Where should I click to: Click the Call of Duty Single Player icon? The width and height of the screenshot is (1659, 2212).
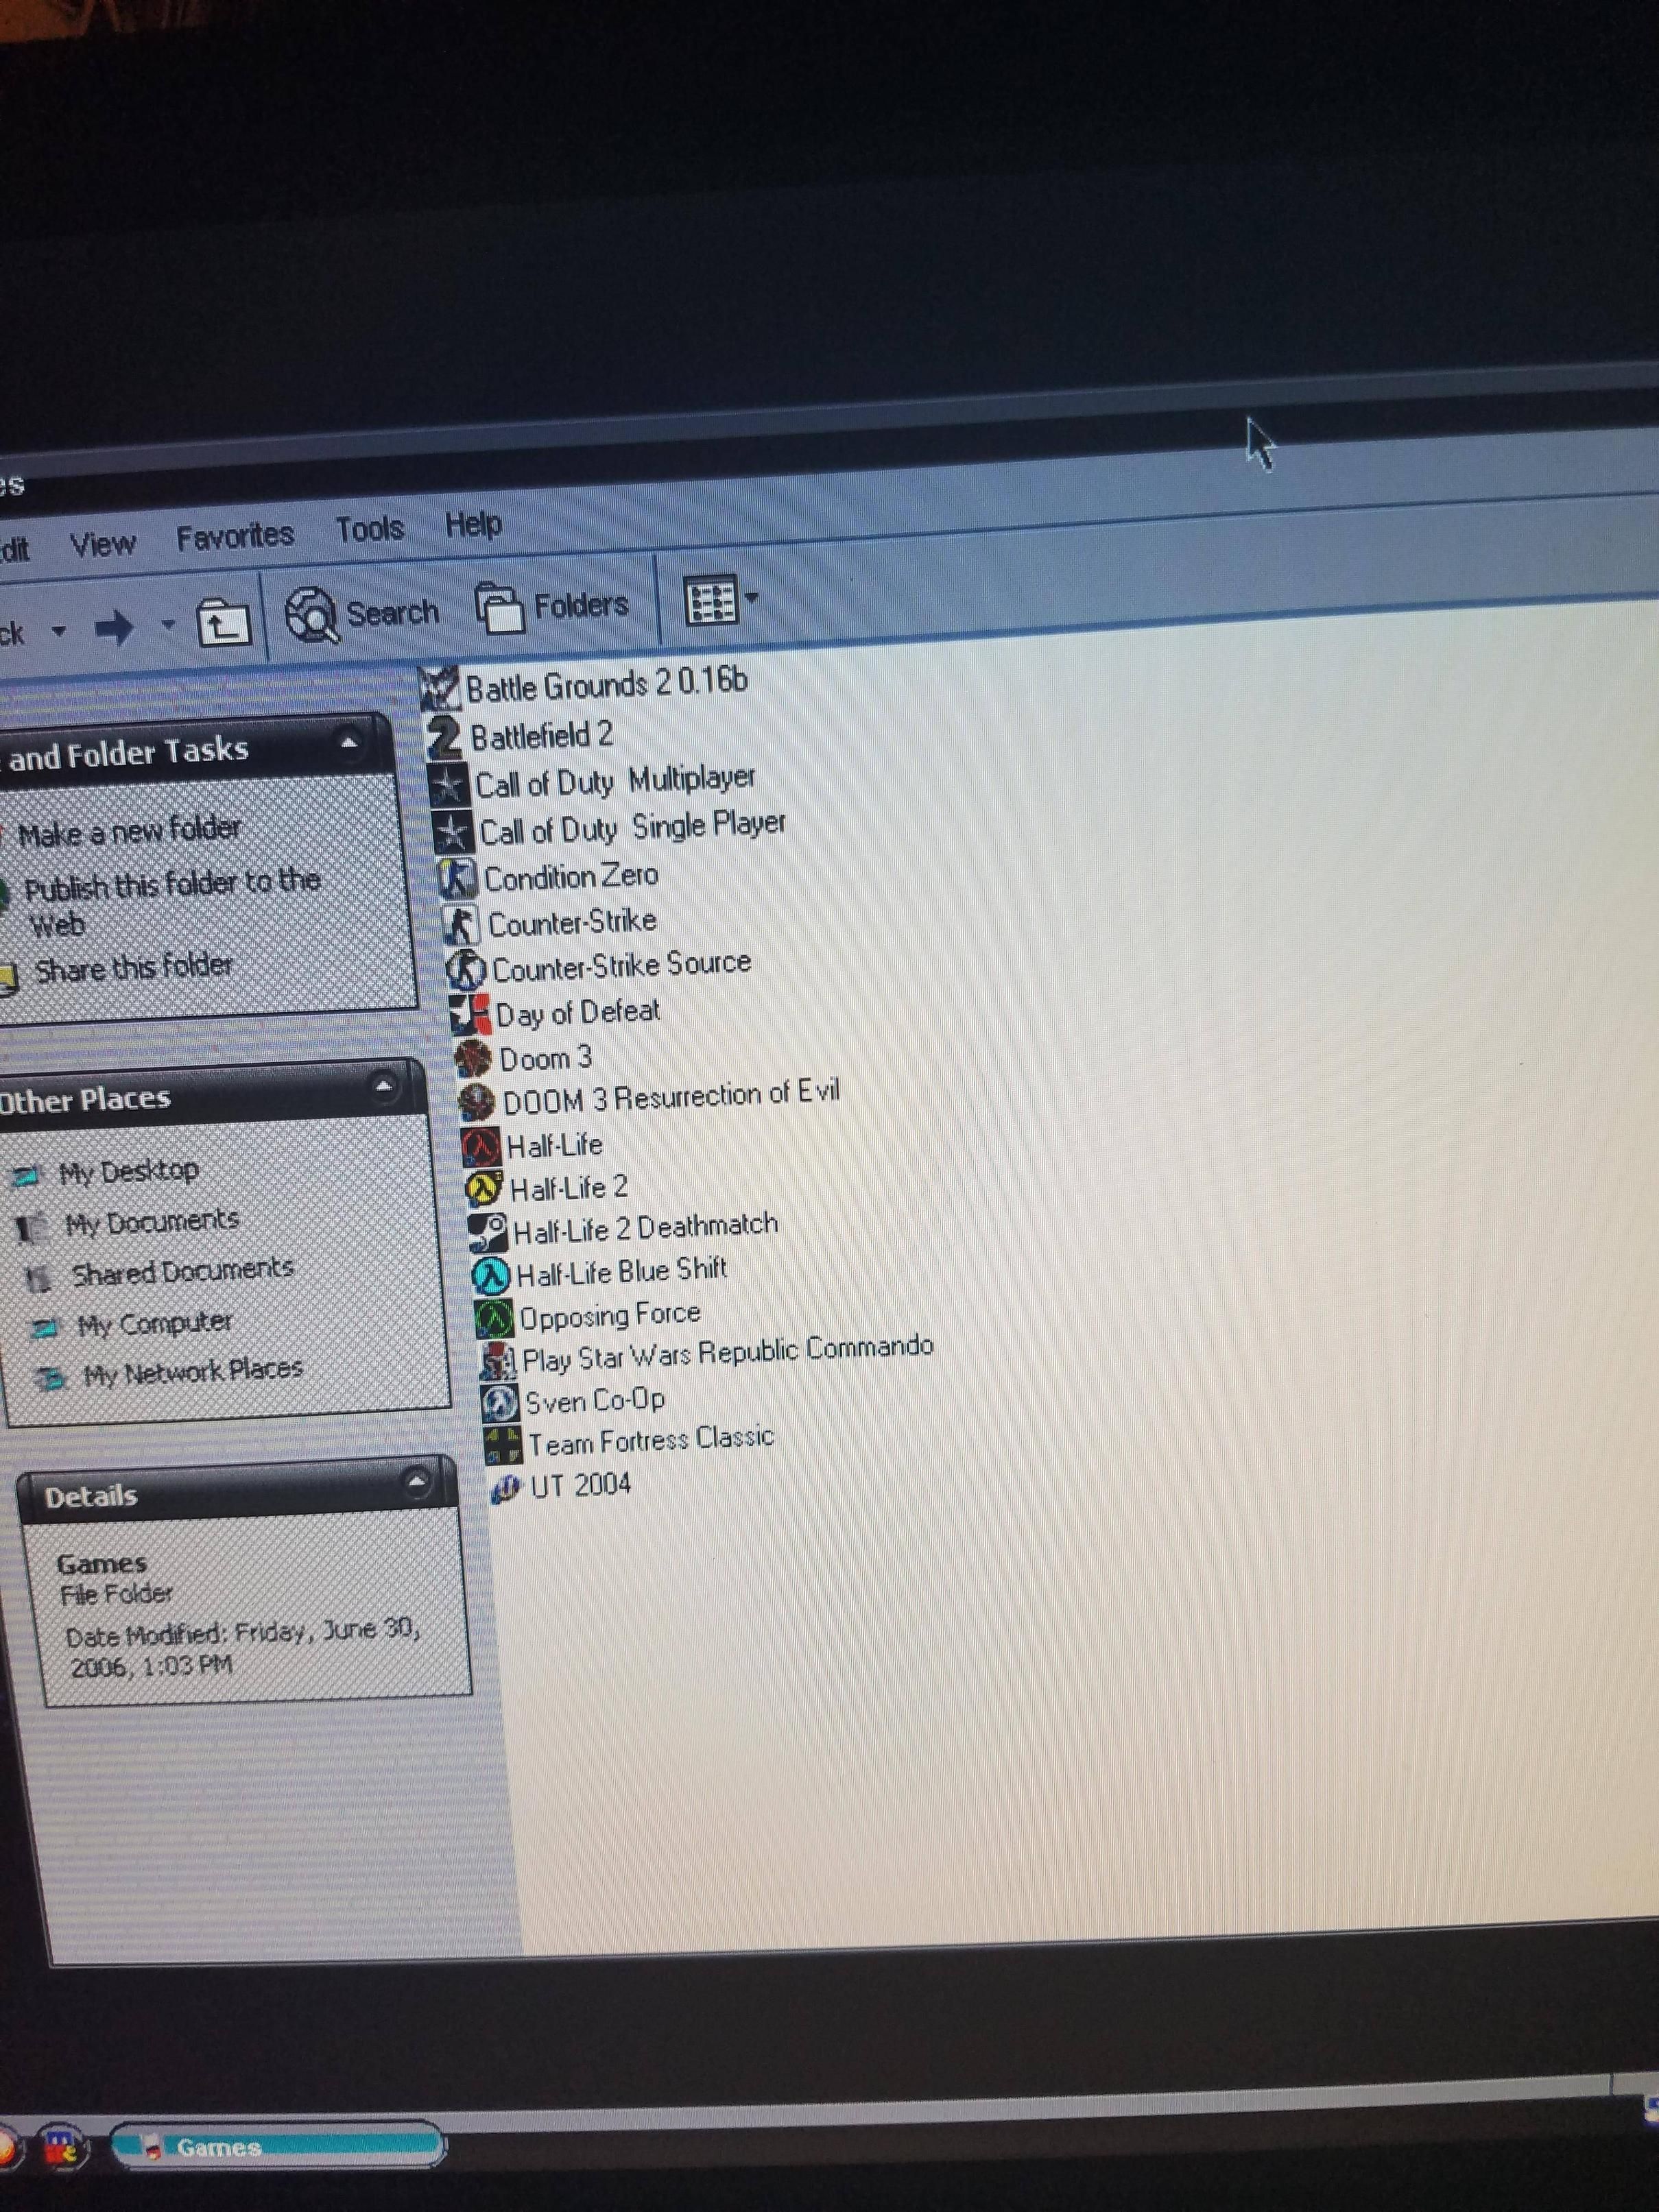point(453,832)
